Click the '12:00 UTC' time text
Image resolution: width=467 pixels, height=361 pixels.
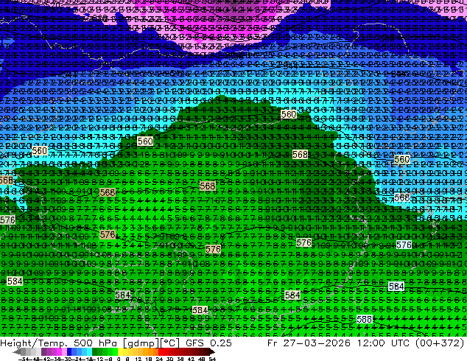pos(383,343)
